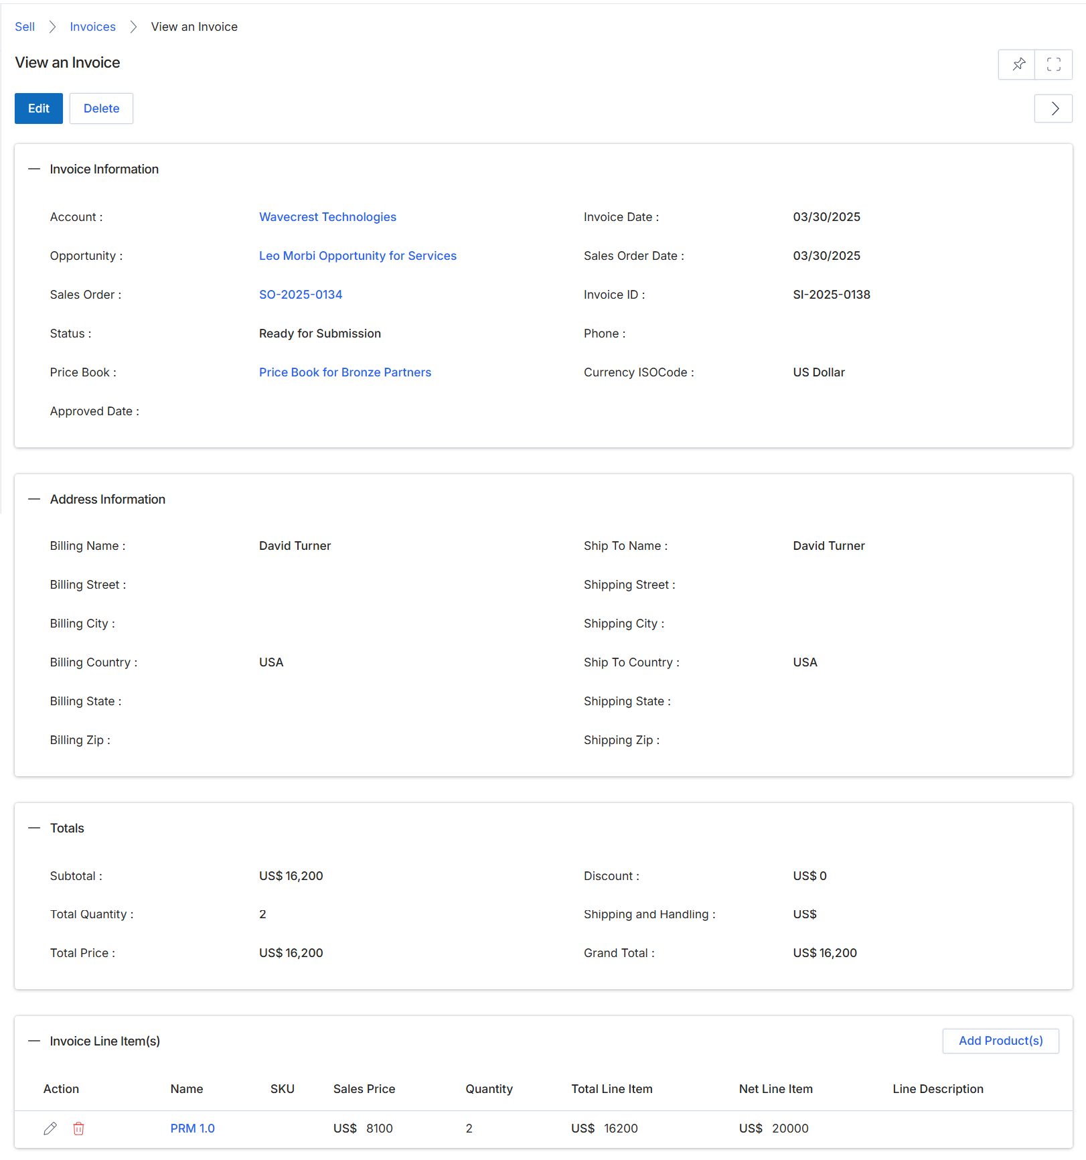Select the Ship To Country value USA
The height and width of the screenshot is (1160, 1086).
click(805, 662)
